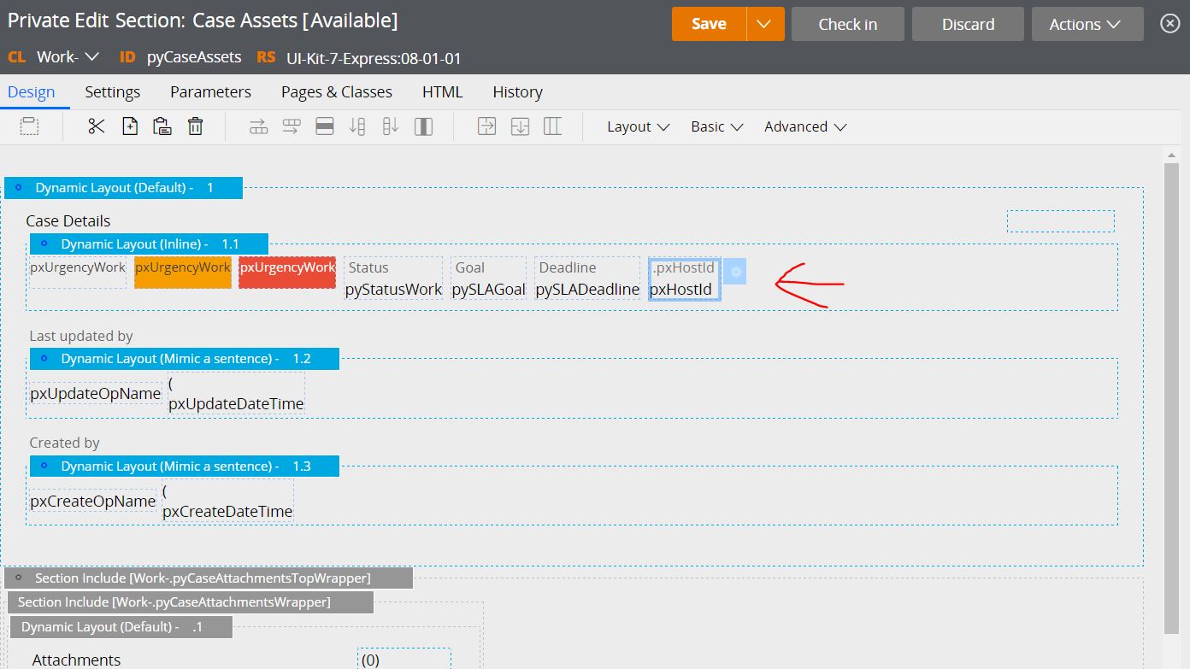Open the gear icon beside pxHostId
Screen dimensions: 1190x669
pyautogui.click(x=735, y=272)
